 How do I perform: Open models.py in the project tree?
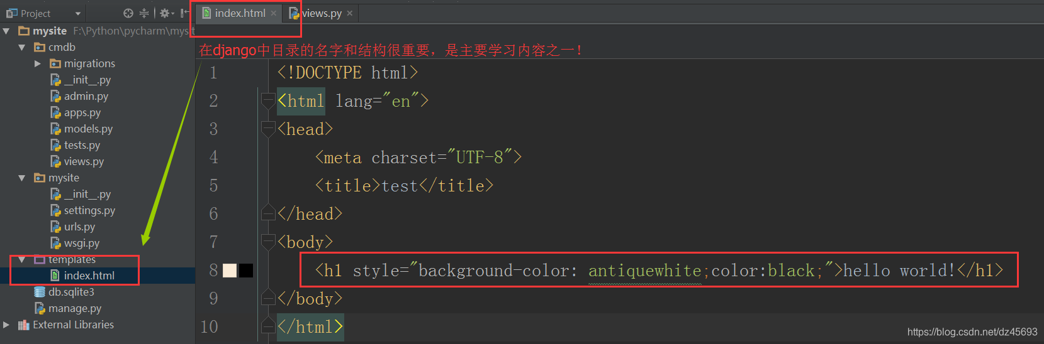point(88,129)
